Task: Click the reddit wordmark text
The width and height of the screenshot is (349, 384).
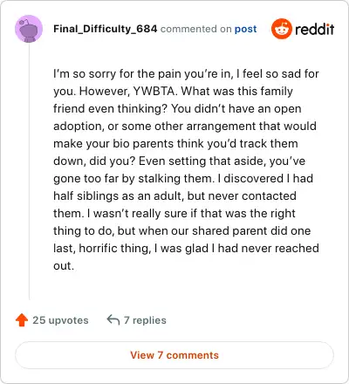Action: [x=314, y=29]
